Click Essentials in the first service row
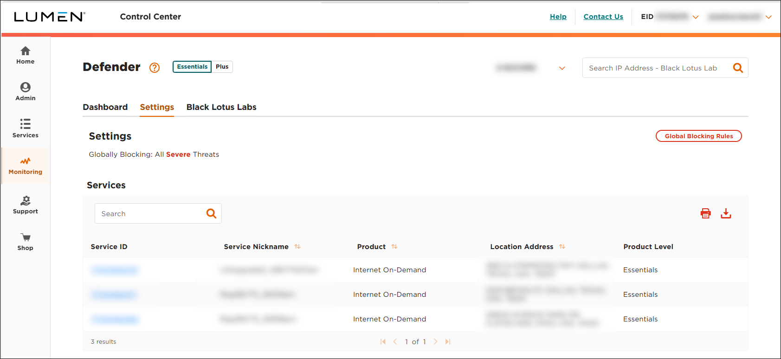Viewport: 781px width, 359px height. point(640,270)
